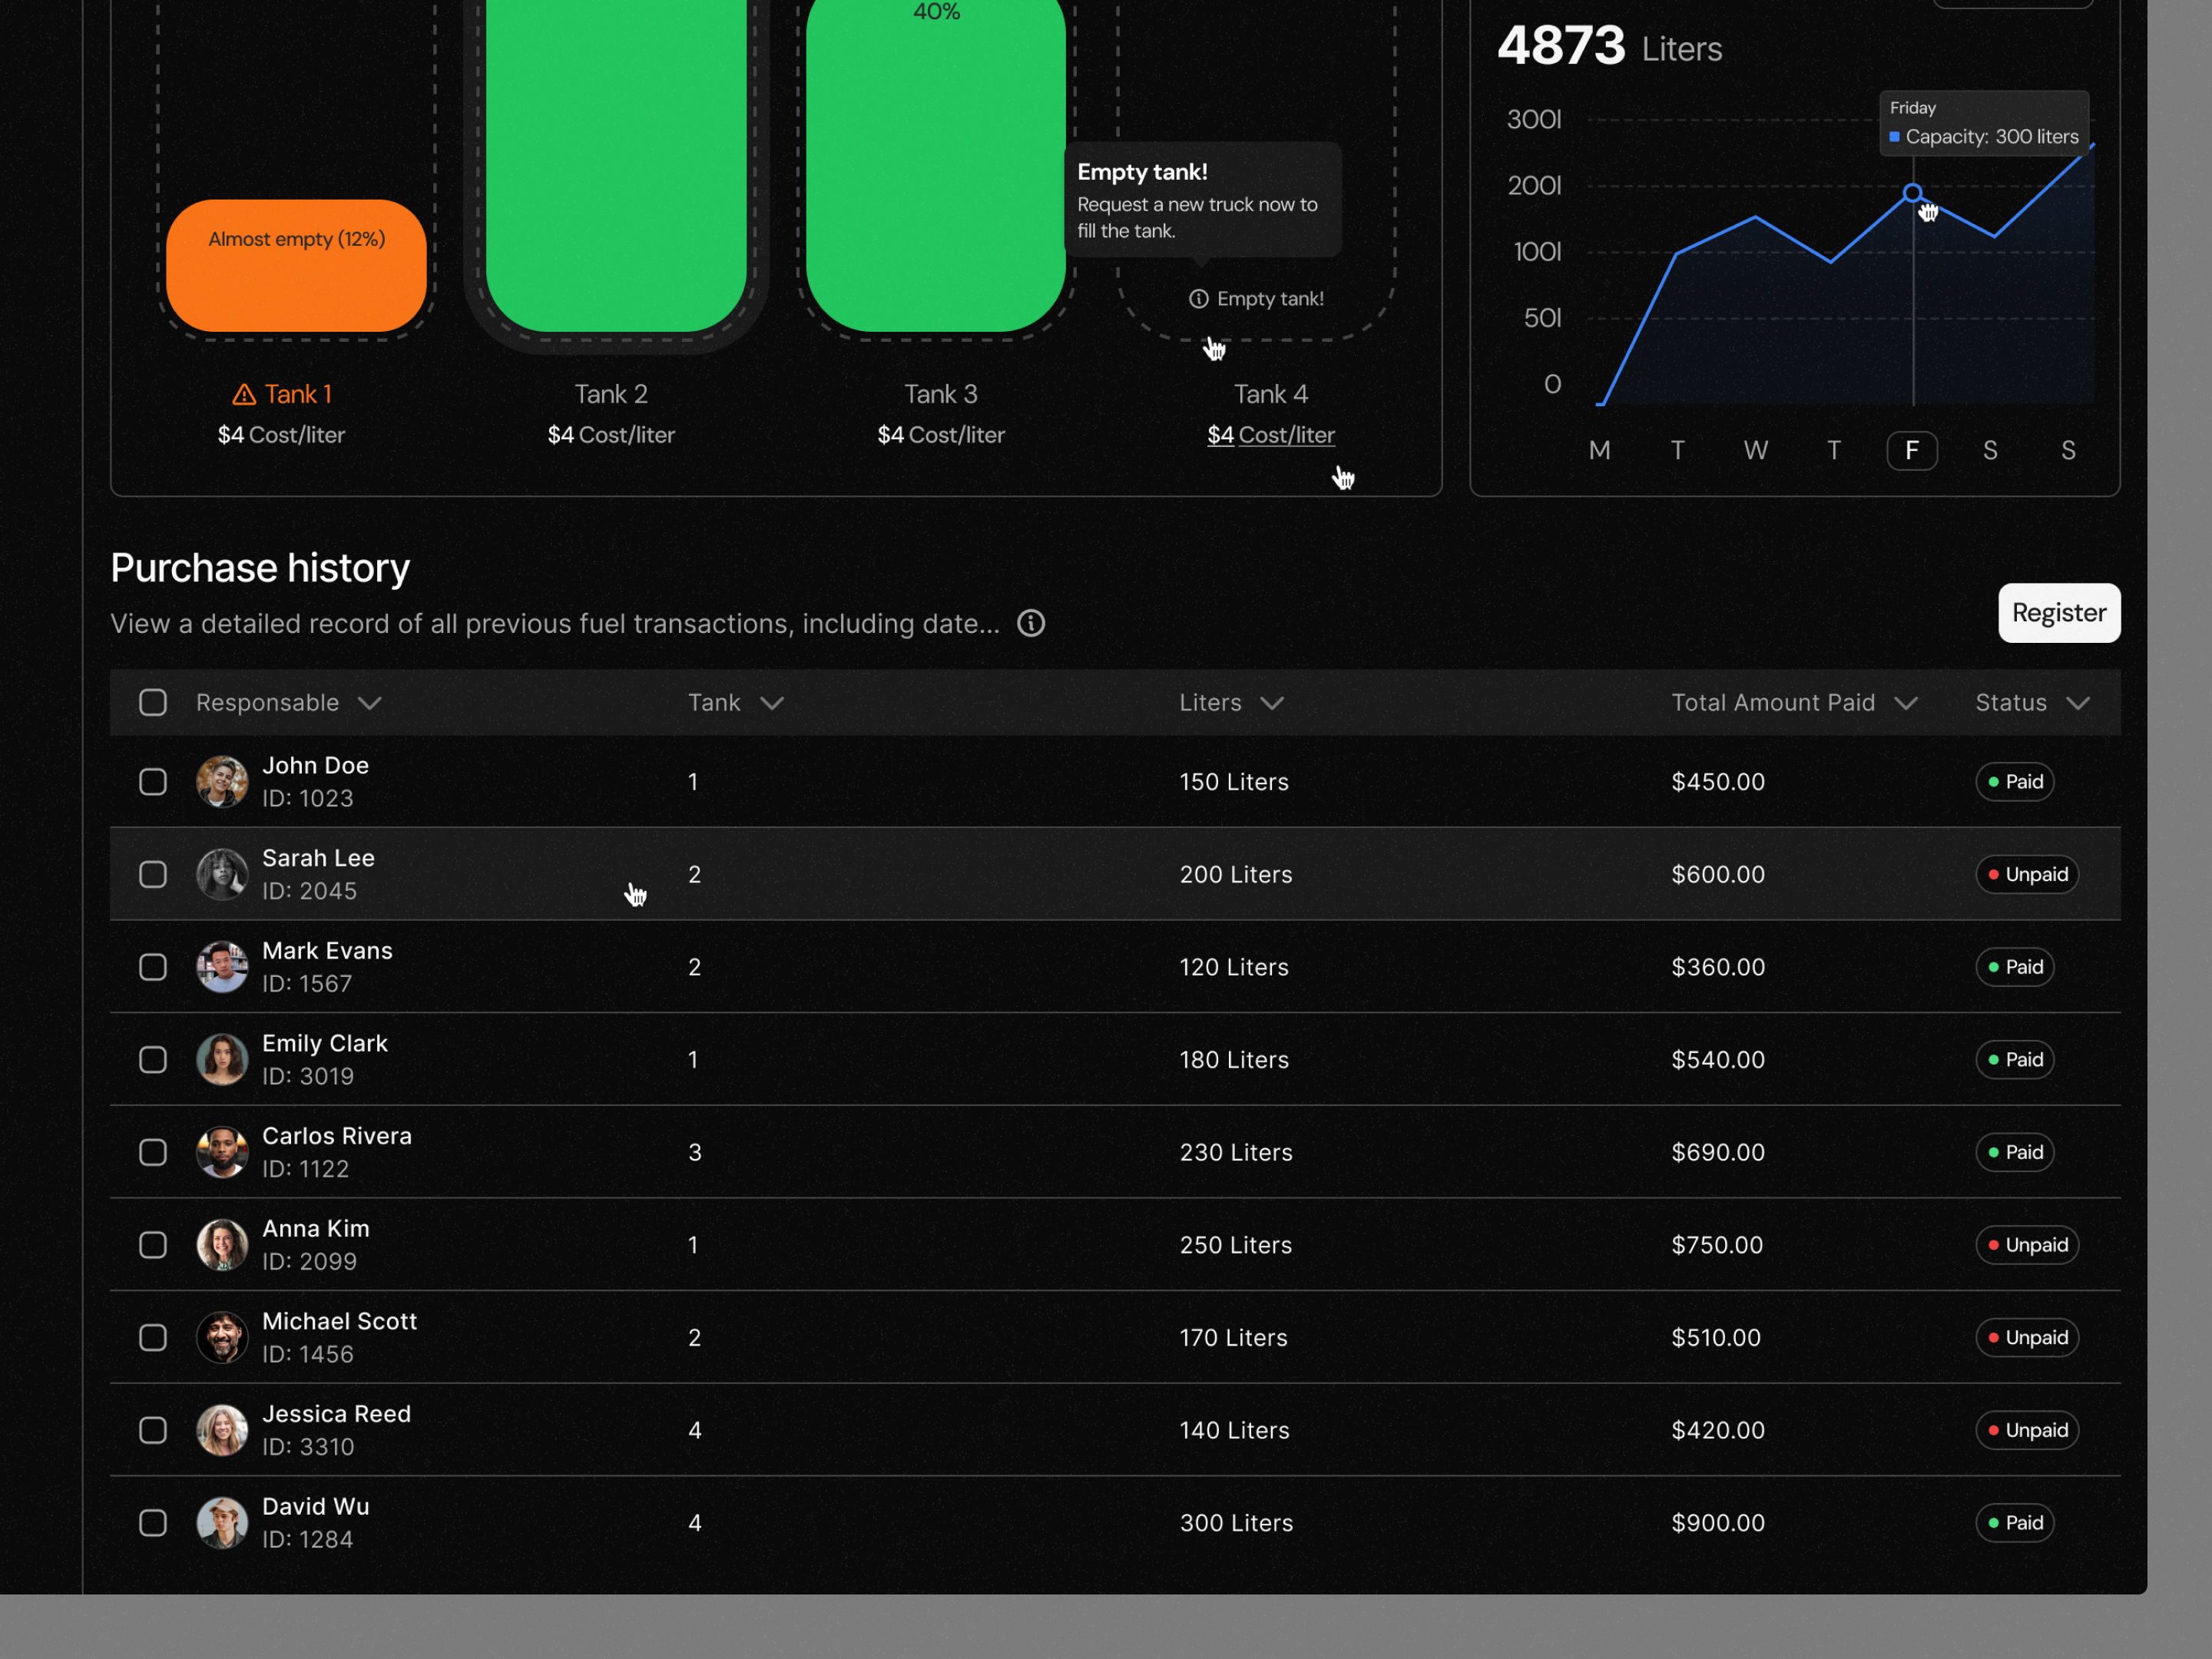Open Carlos Rivera's avatar

point(222,1152)
